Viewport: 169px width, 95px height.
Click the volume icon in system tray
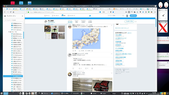click(144, 93)
